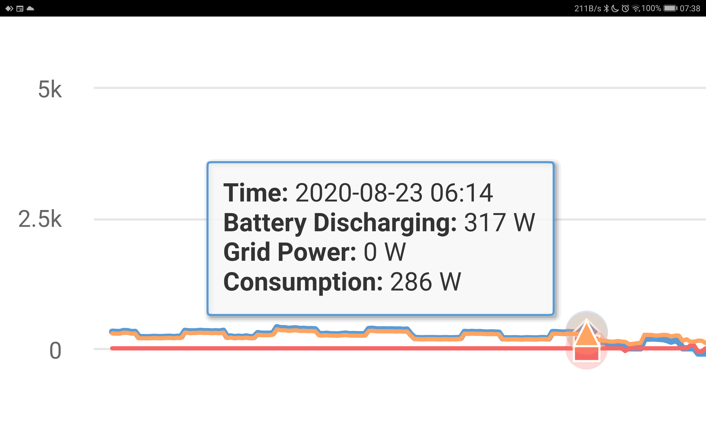This screenshot has height=441, width=706.
Task: Tap the do-not-disturb moon icon
Action: coord(615,9)
